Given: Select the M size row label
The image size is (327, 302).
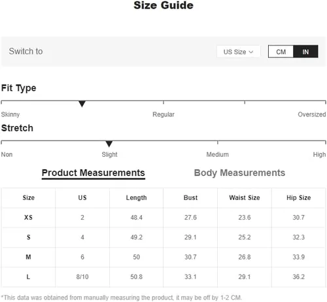Looking at the screenshot, I should tap(28, 257).
